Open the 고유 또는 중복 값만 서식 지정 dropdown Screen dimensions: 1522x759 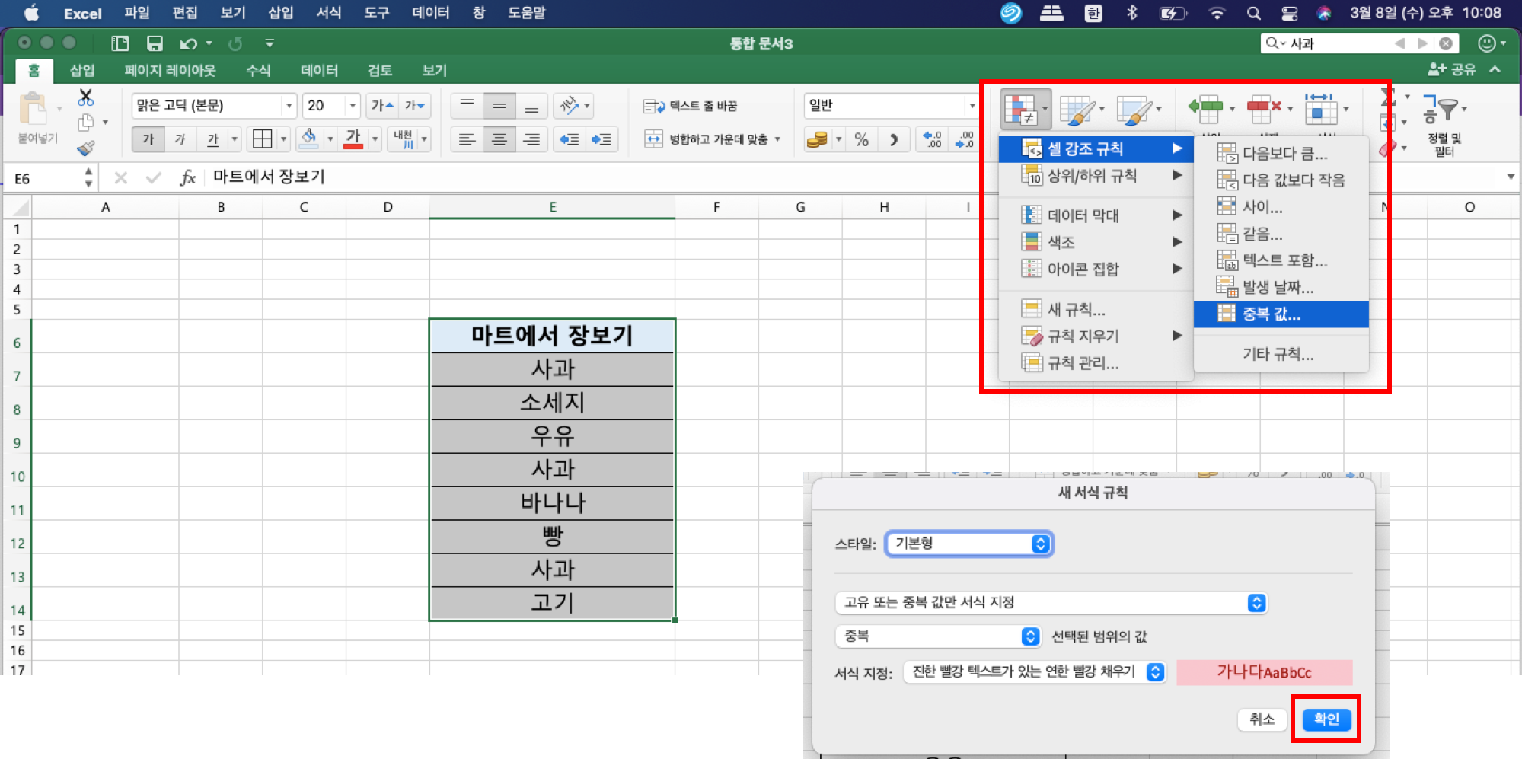point(1051,603)
